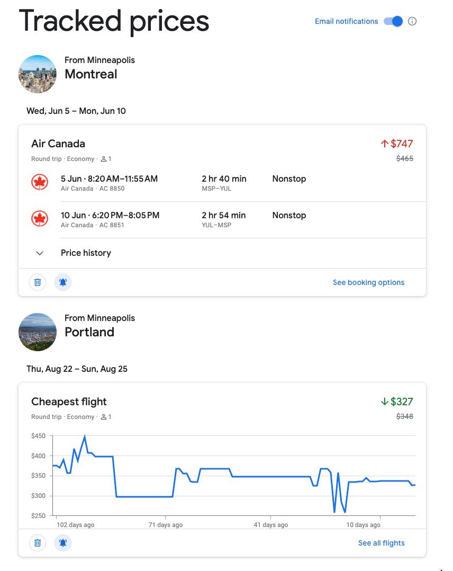Click the Air Canada logo on the 10 Jun return

39,219
